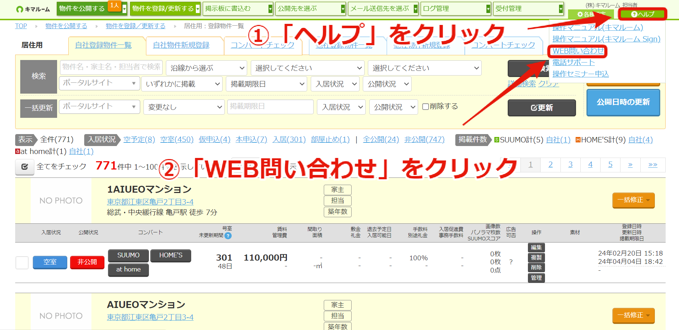Screen dimensions: 679x330
Task: Open the メール送信先を選ぶ dropdown
Action: pyautogui.click(x=383, y=9)
